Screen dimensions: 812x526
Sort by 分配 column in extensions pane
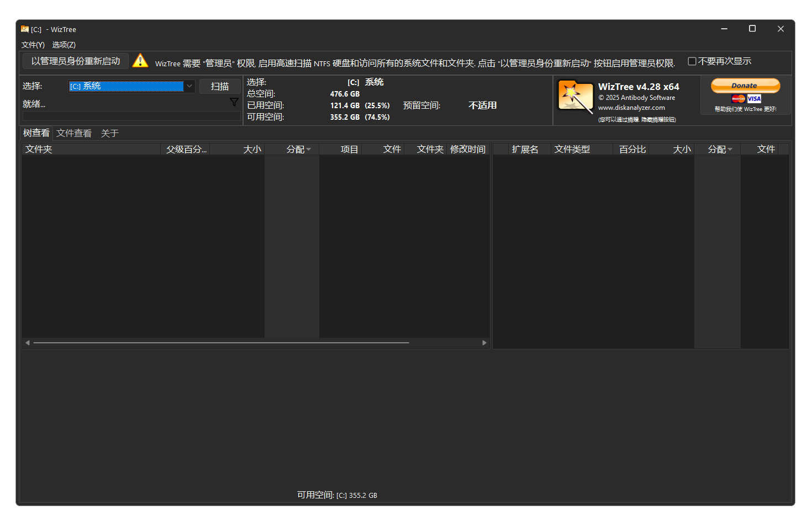pyautogui.click(x=719, y=150)
